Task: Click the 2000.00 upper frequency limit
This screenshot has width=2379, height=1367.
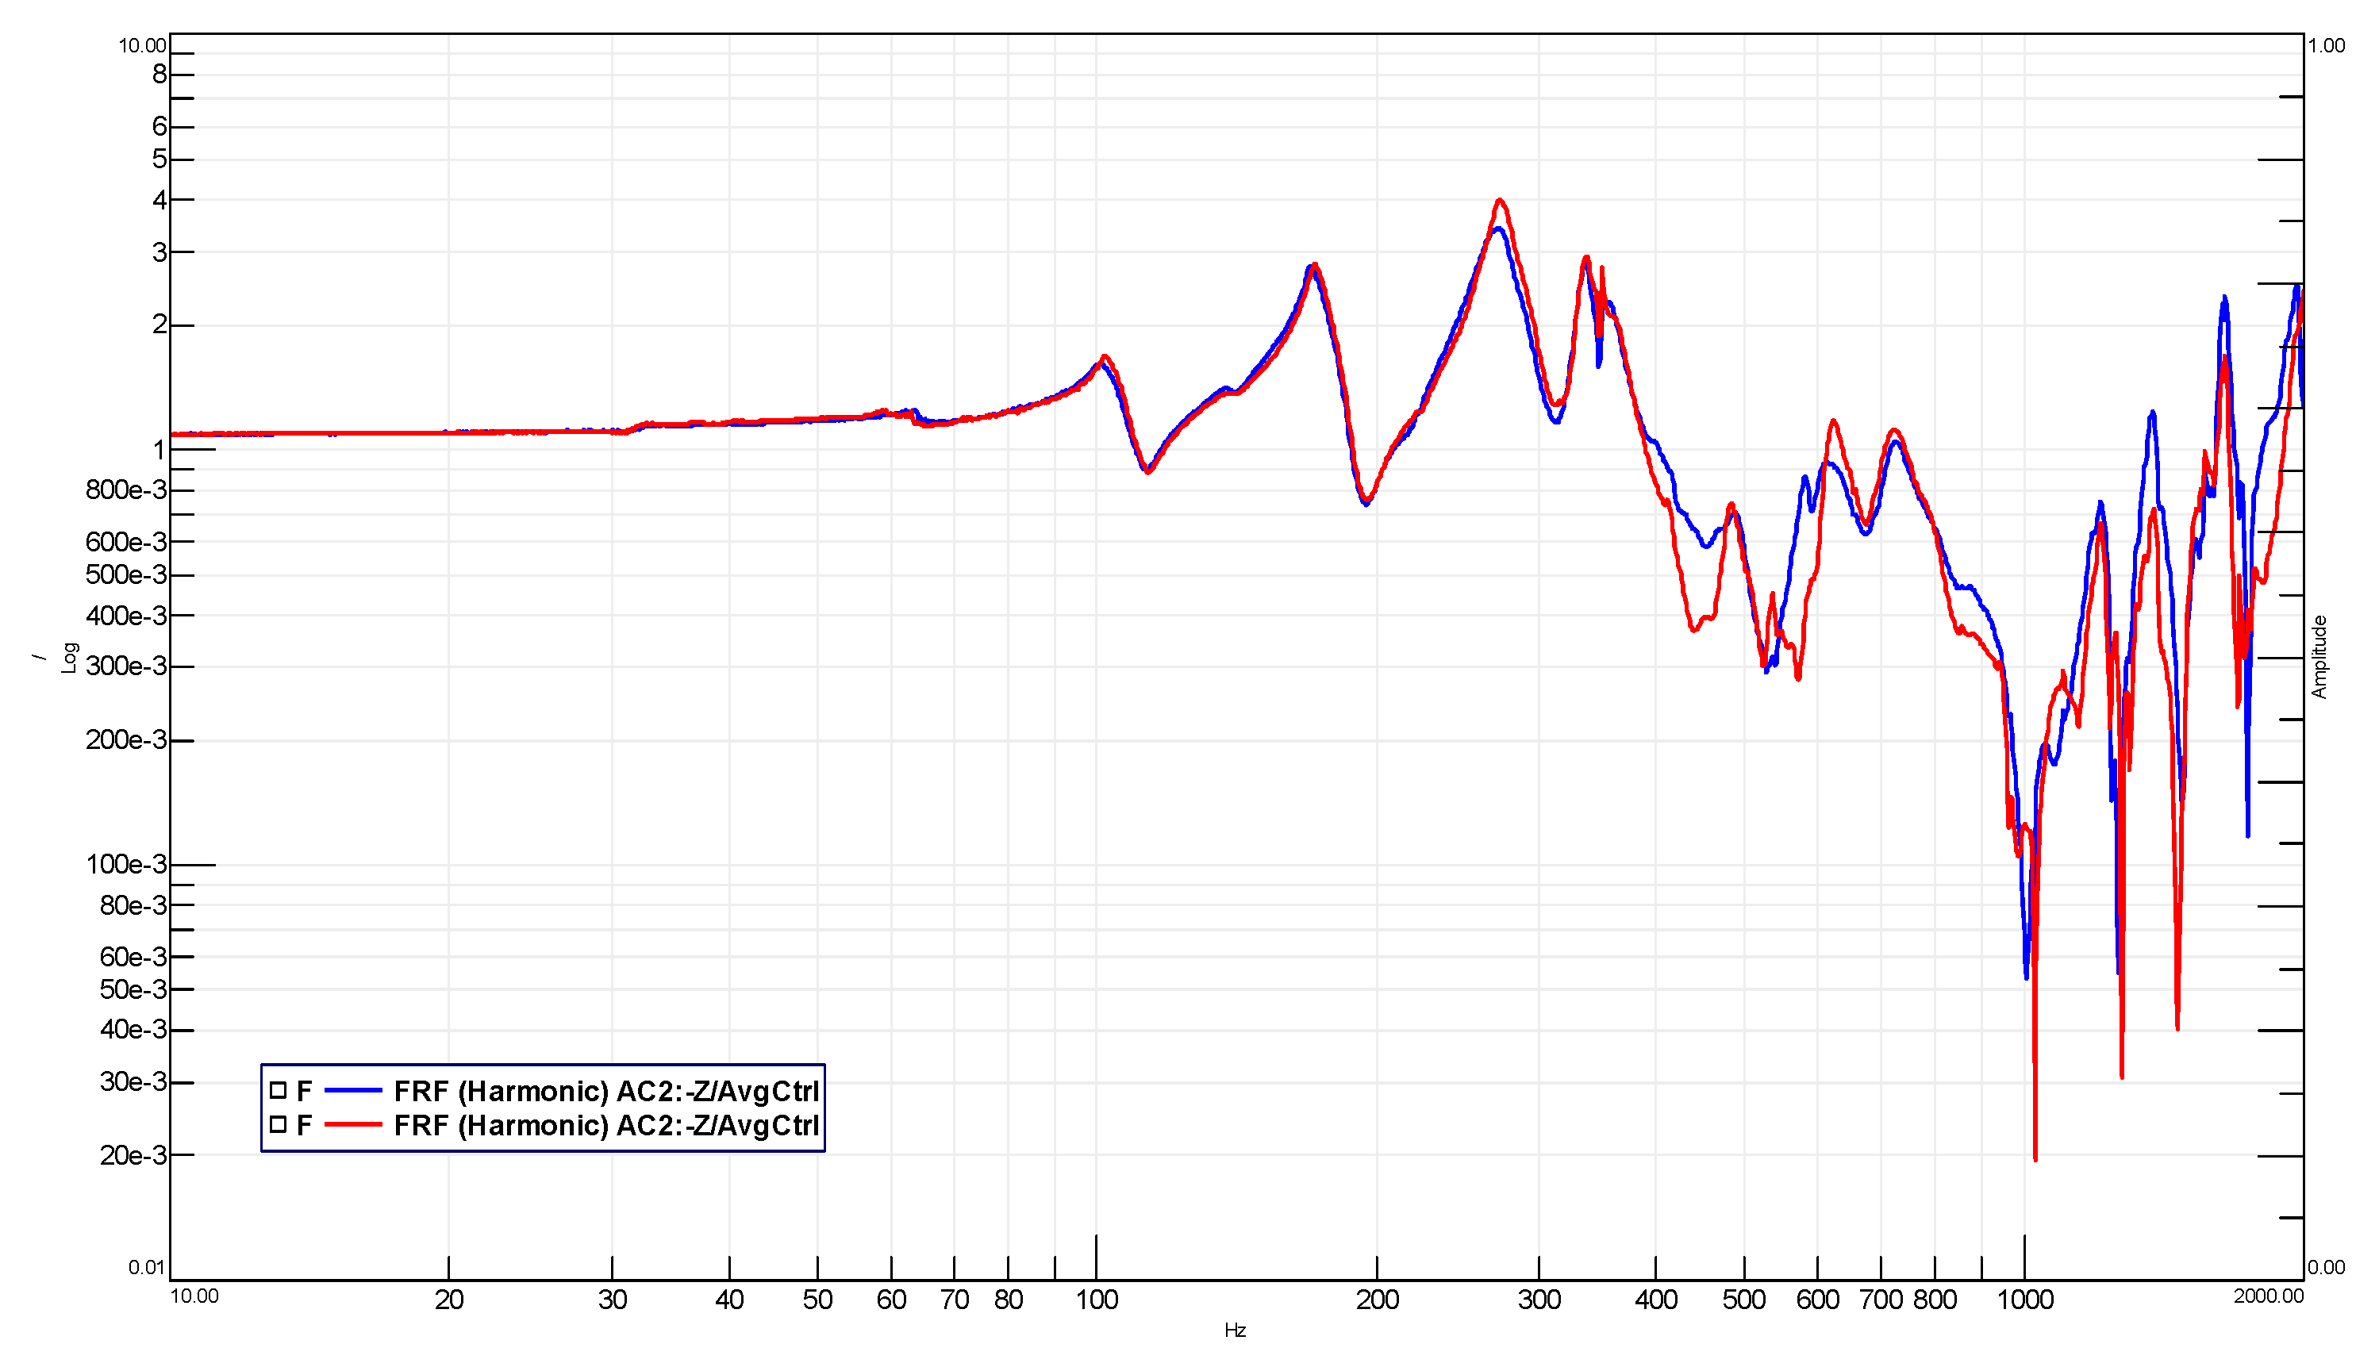Action: (x=2268, y=1296)
